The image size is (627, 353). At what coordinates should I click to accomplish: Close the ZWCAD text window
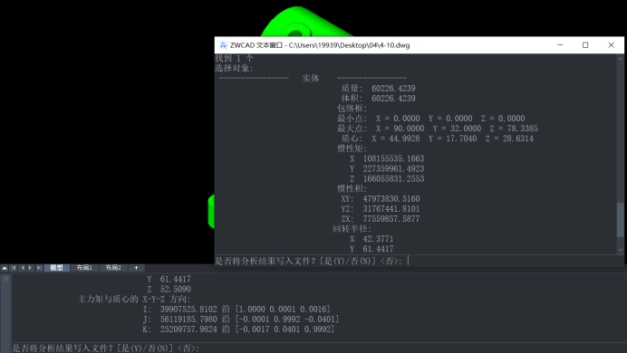[611, 45]
